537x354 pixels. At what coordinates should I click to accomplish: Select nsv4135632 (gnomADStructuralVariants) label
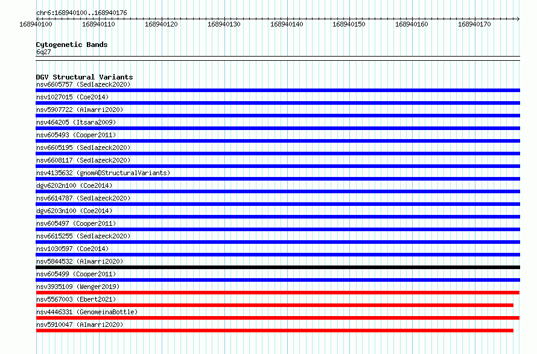(103, 173)
